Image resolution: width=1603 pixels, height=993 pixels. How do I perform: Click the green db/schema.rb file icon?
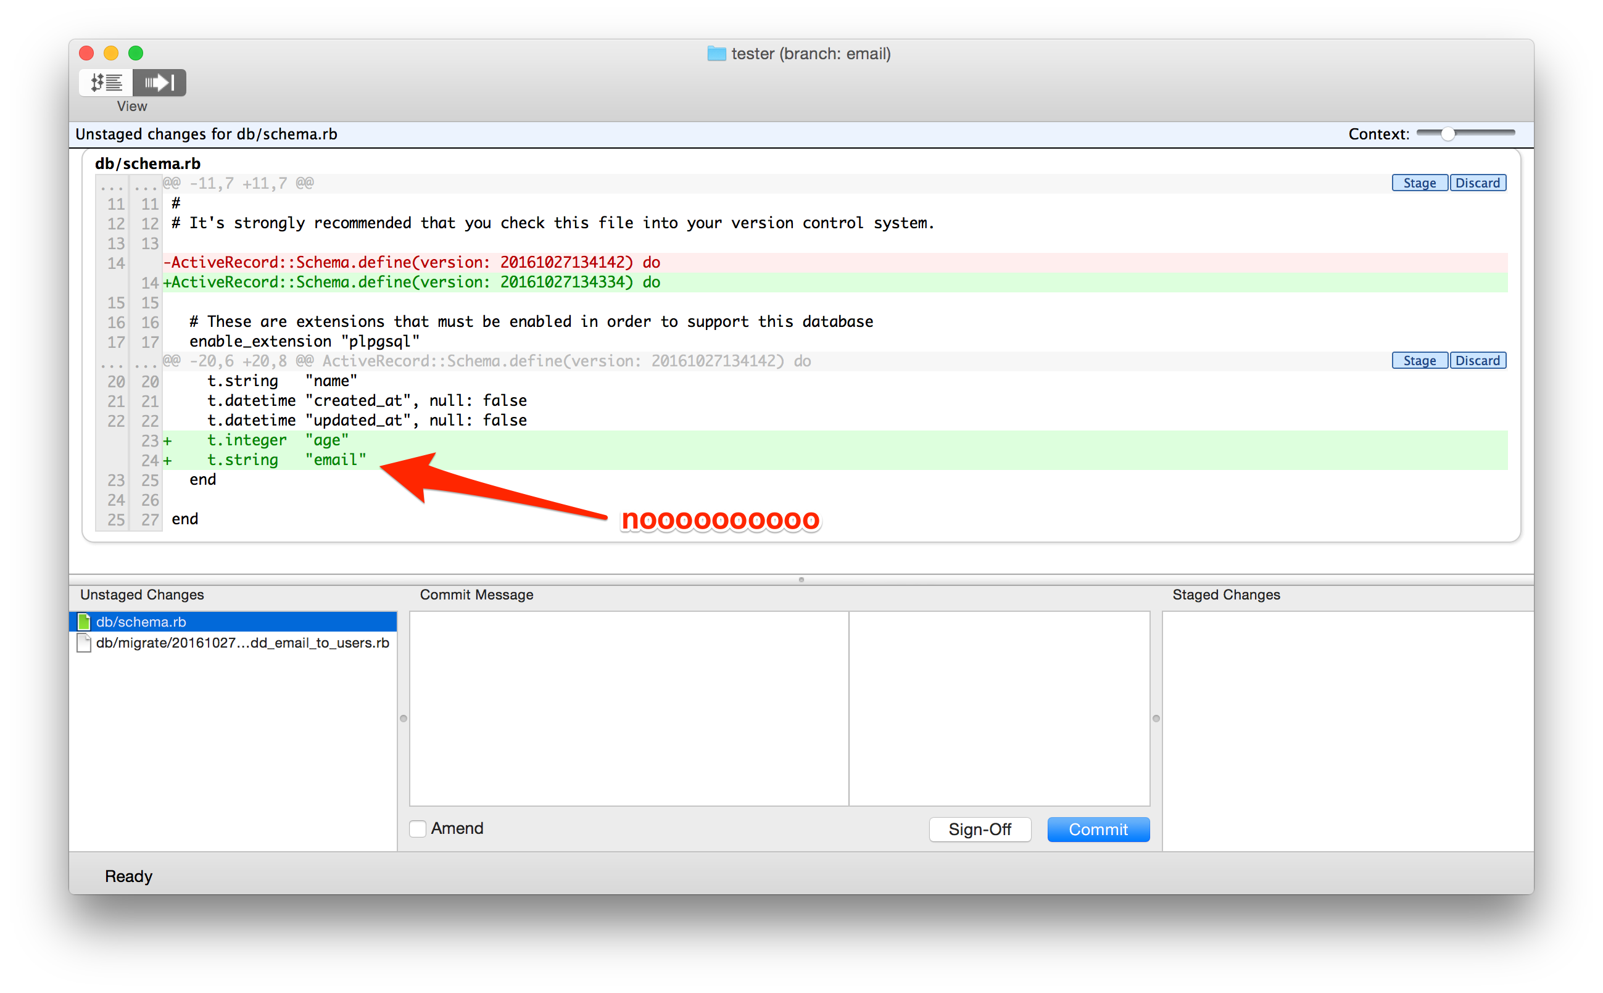(x=84, y=621)
